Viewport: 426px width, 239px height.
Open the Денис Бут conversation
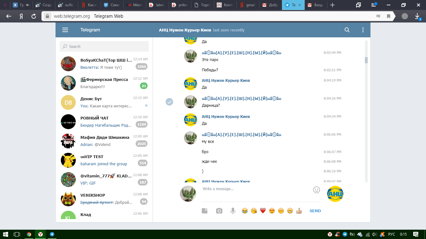pos(104,102)
